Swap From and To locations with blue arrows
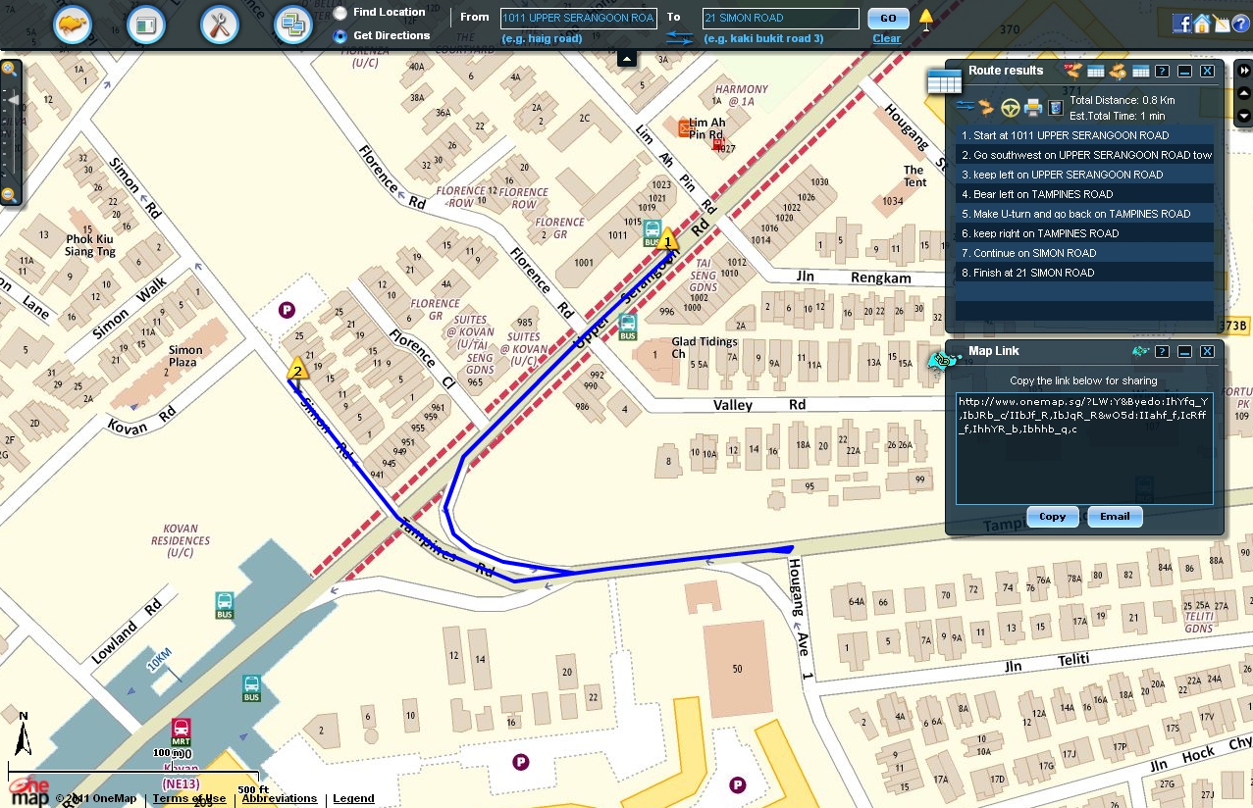1253x808 pixels. click(678, 39)
